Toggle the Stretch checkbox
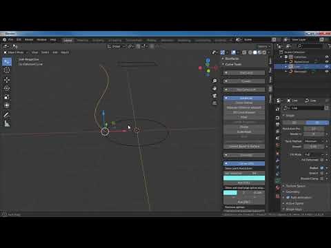This screenshot has width=331, height=248. [x=322, y=173]
